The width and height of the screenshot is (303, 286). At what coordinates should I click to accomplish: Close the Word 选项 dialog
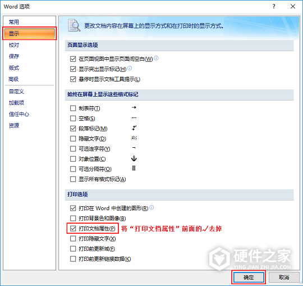[x=293, y=6]
